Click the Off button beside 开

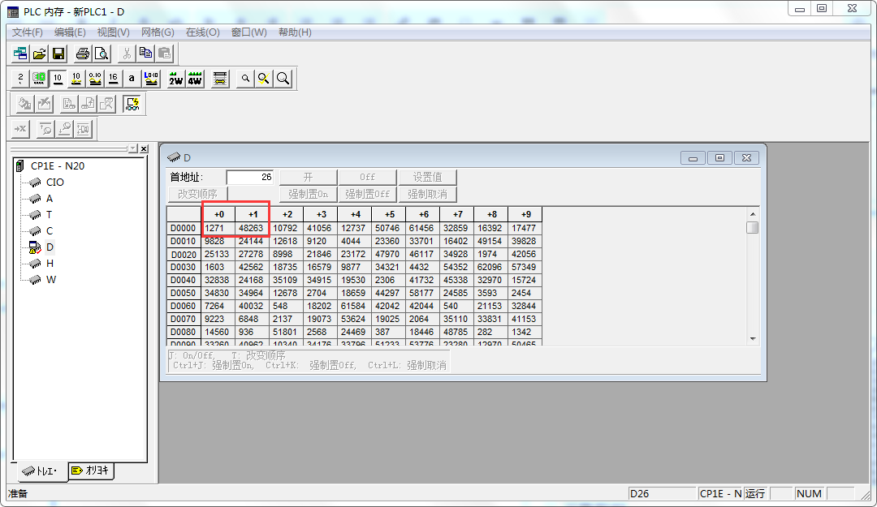368,177
